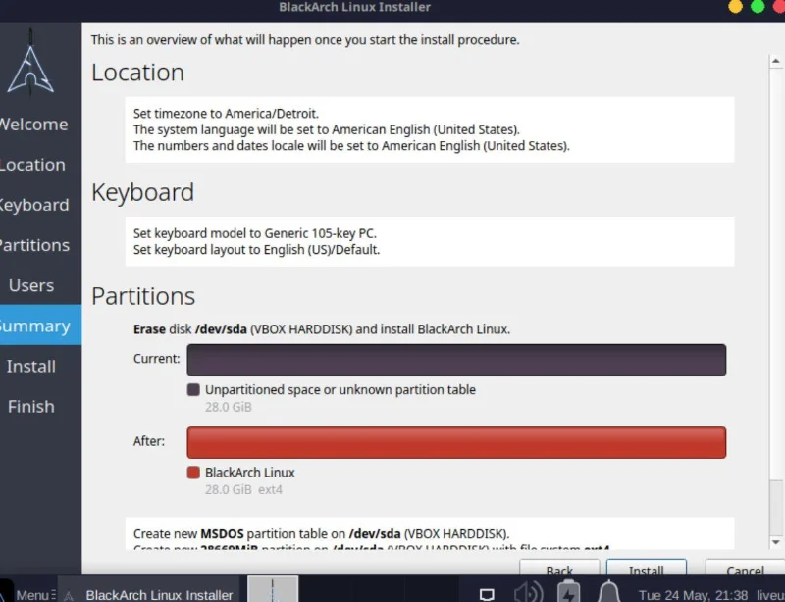
Task: Click the battery charging tray icon
Action: [569, 591]
